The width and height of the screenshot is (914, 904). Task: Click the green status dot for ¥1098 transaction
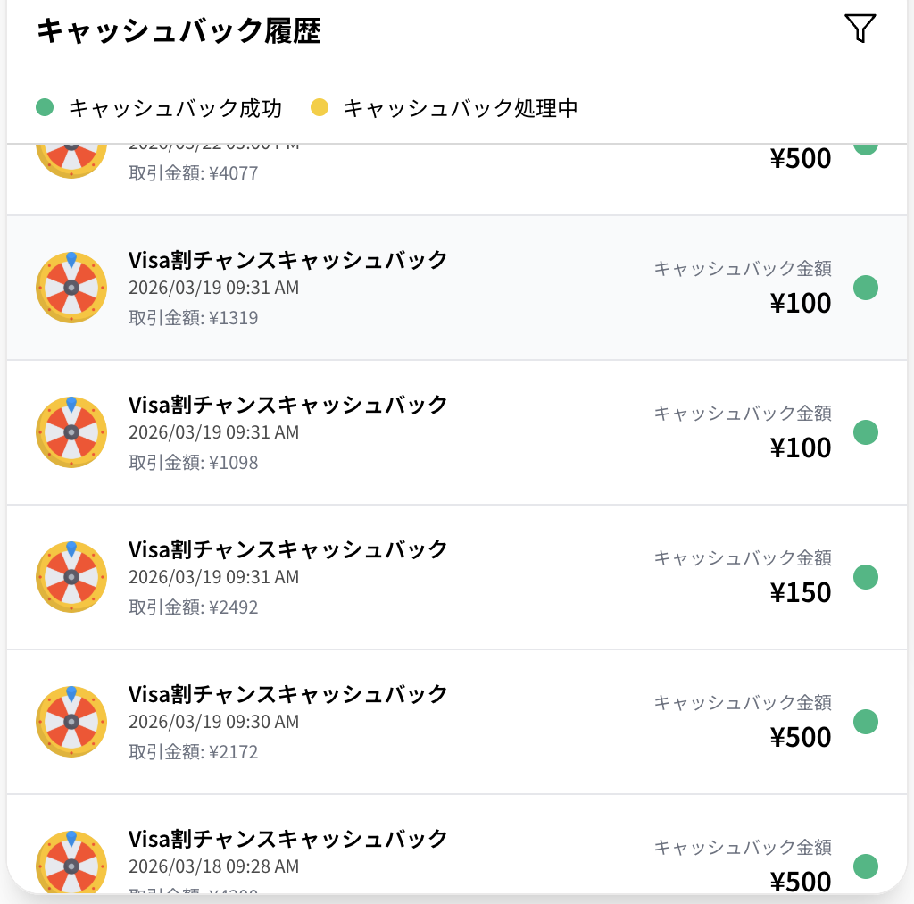point(866,432)
